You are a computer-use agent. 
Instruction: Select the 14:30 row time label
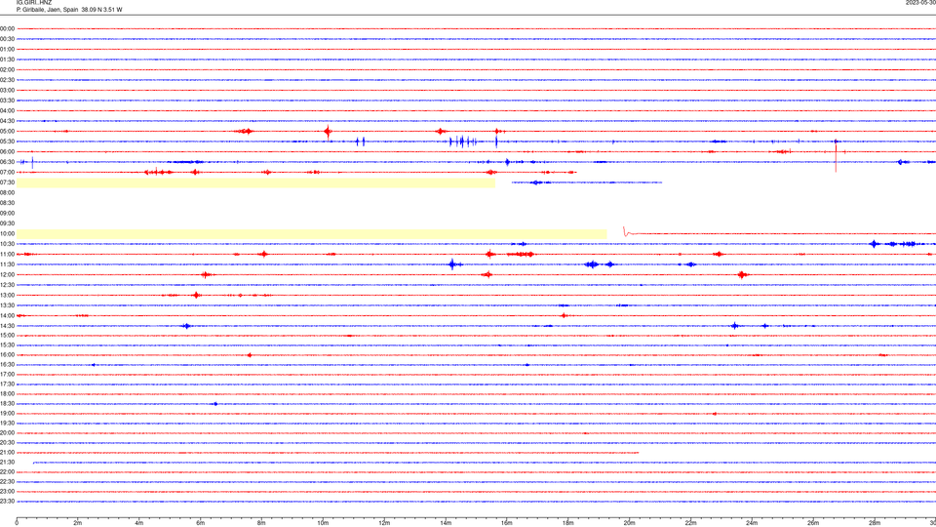tap(7, 326)
